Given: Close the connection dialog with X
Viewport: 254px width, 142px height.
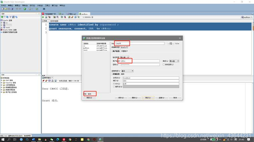Looking at the screenshot, I should pyautogui.click(x=180, y=38).
